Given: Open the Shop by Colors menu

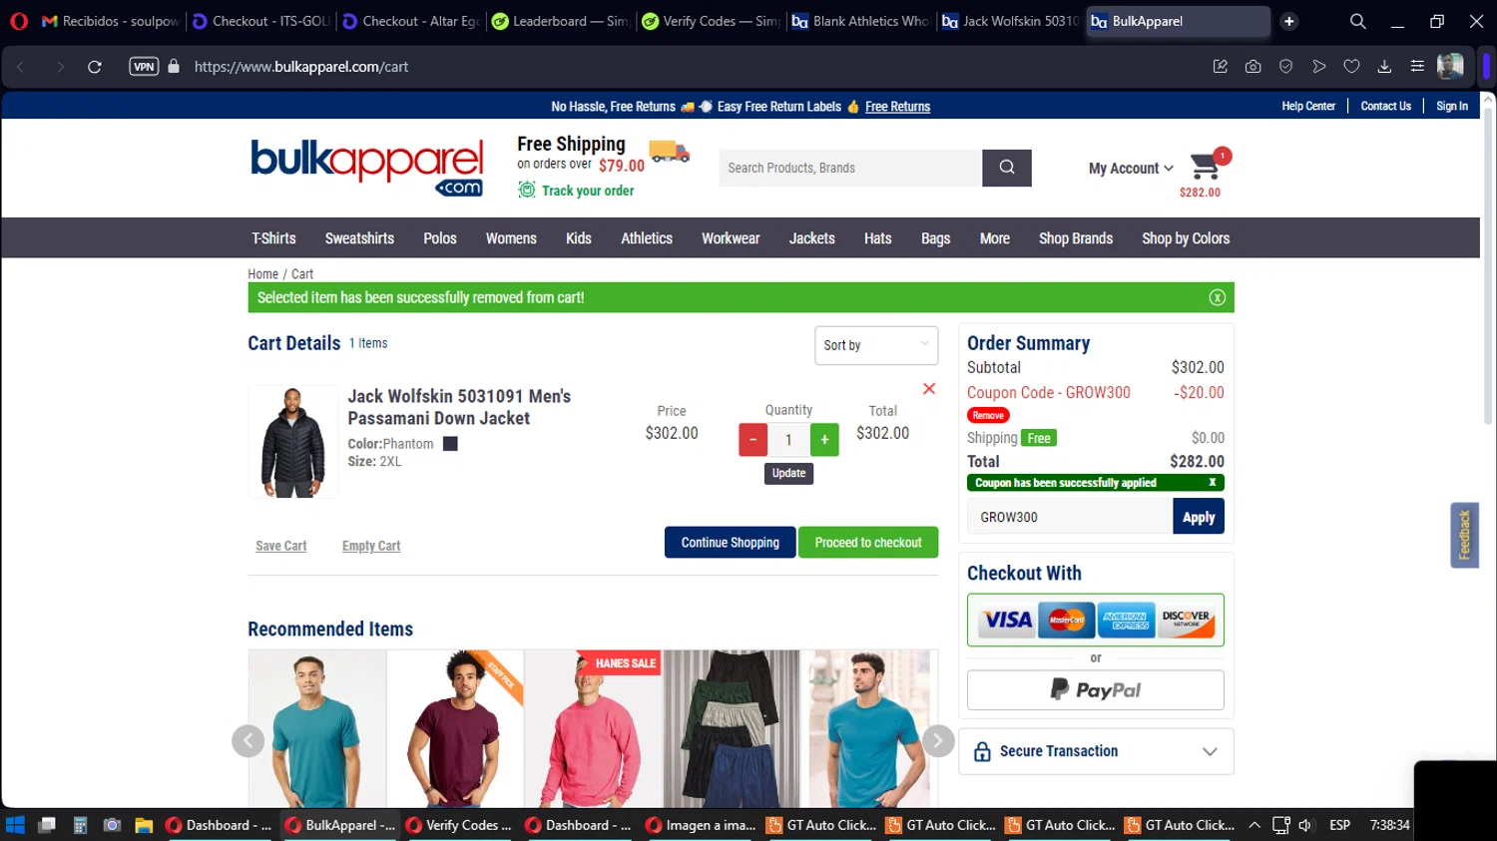Looking at the screenshot, I should [x=1186, y=238].
